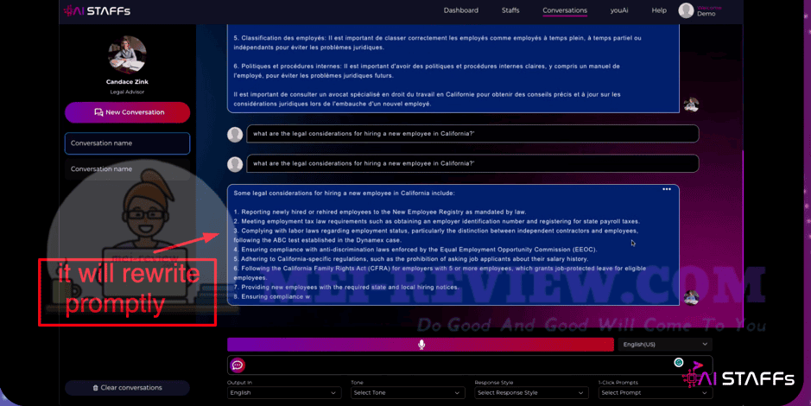This screenshot has width=811, height=406.
Task: Click the '6. Politiques et procédures internes' paragraph
Action: tap(427, 71)
